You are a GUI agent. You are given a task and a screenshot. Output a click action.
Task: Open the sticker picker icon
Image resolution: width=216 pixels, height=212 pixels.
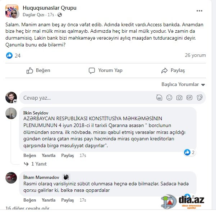coord(199,98)
